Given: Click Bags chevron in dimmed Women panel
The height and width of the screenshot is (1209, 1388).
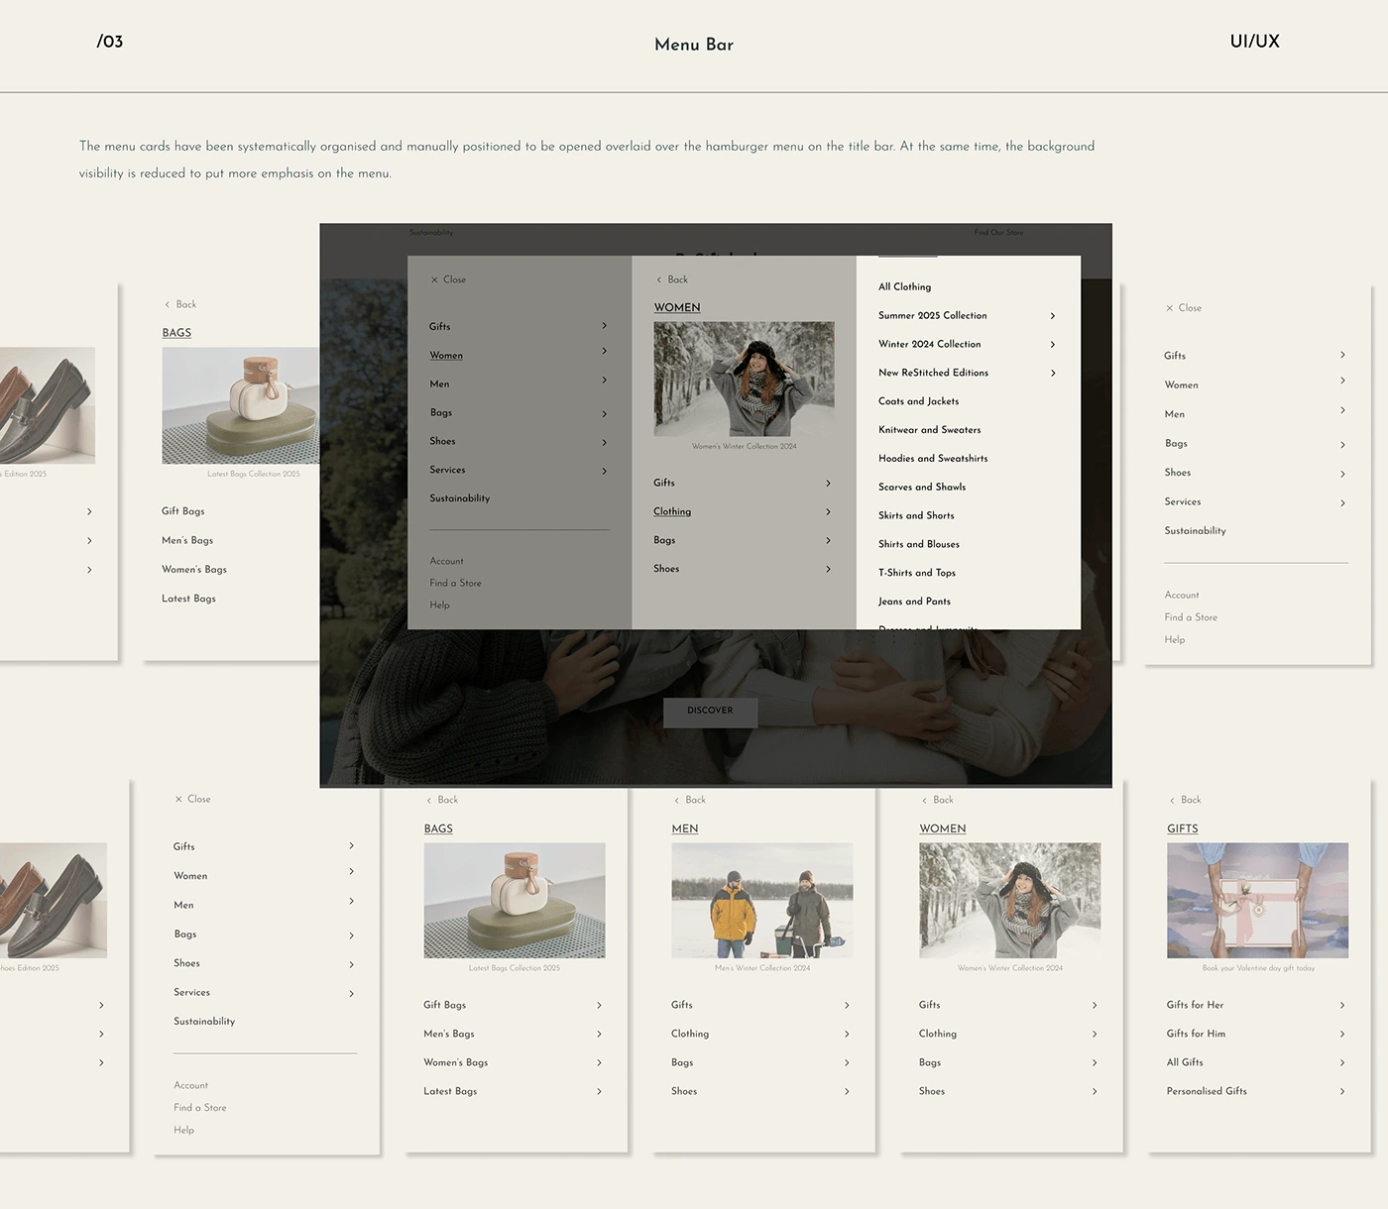Looking at the screenshot, I should click(829, 541).
